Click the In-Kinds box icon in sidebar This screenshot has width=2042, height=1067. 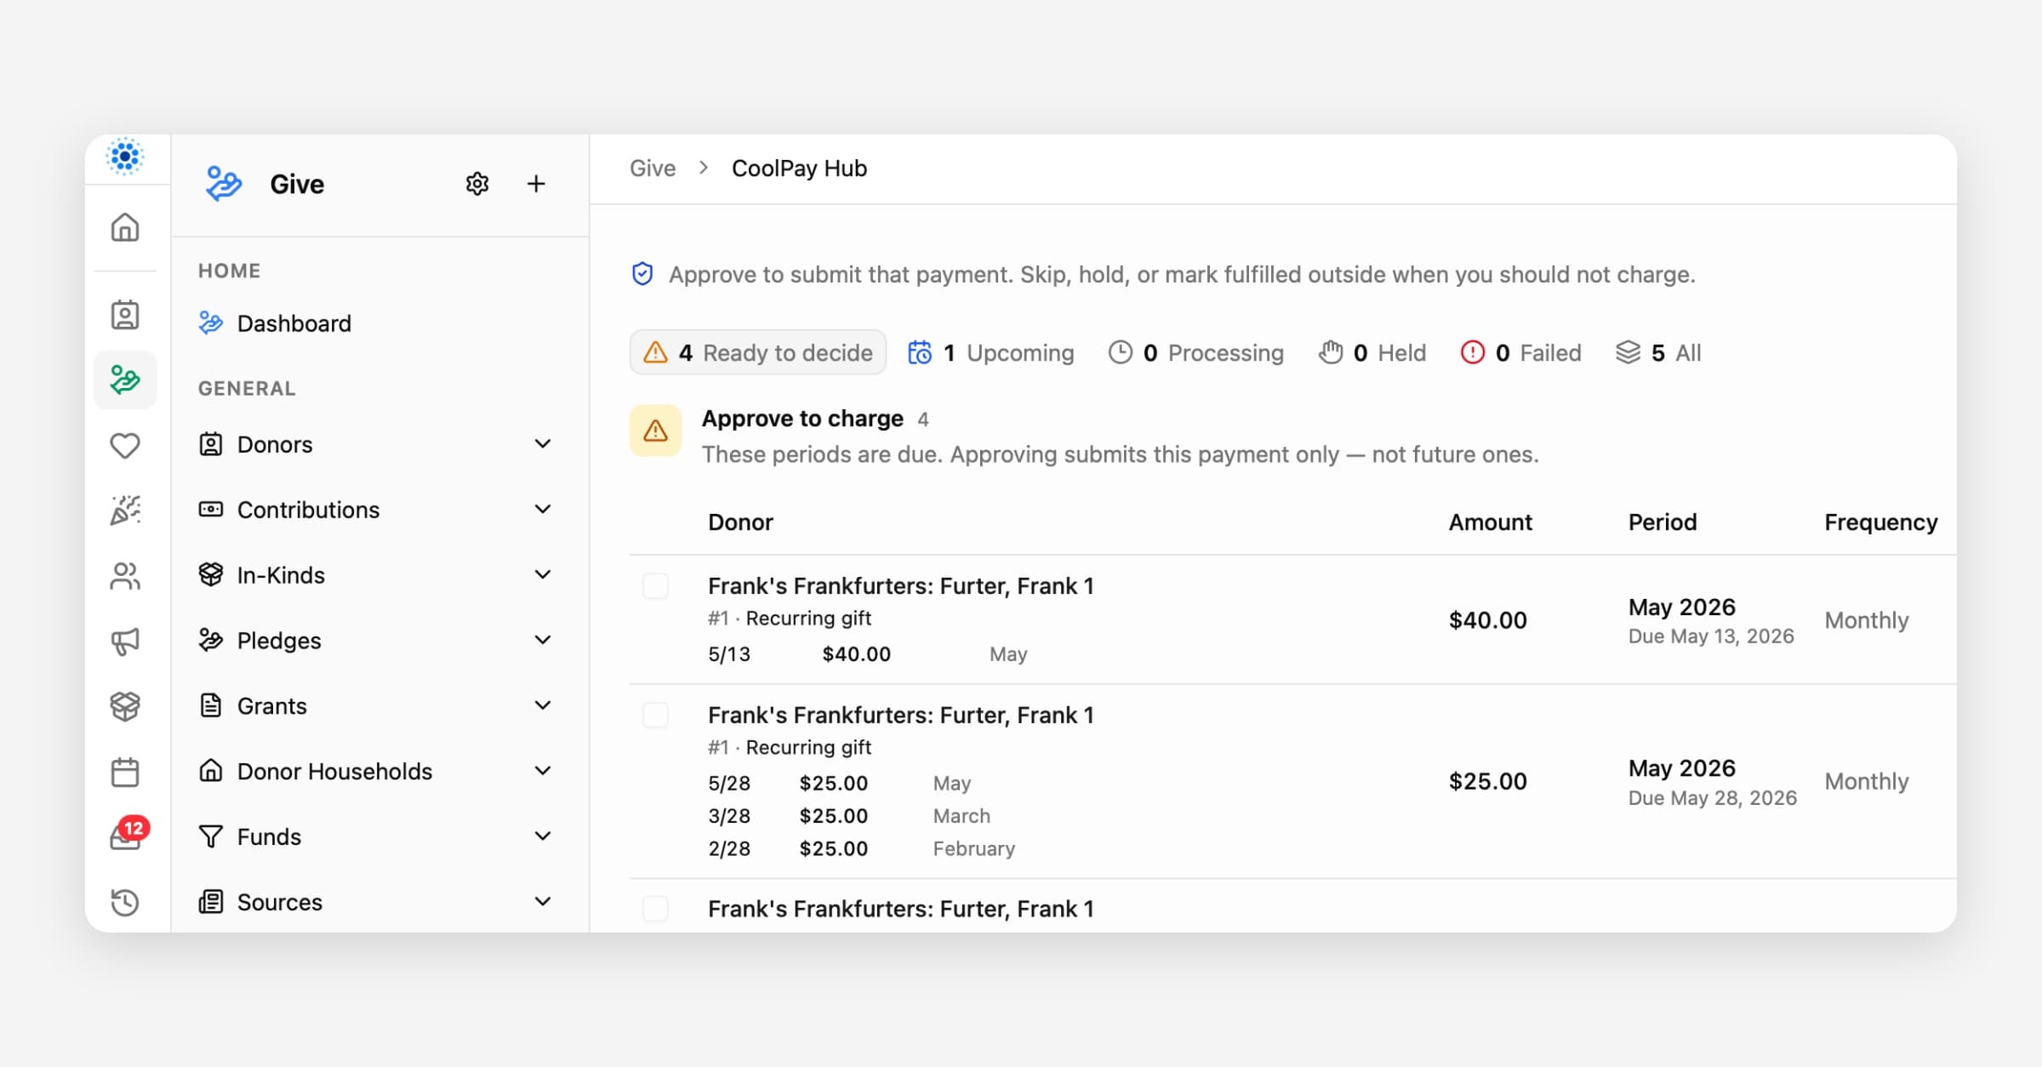(x=211, y=575)
